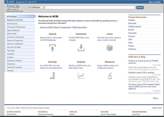The image size is (164, 117).
Task: Click the Download heading link
Action: (81, 34)
